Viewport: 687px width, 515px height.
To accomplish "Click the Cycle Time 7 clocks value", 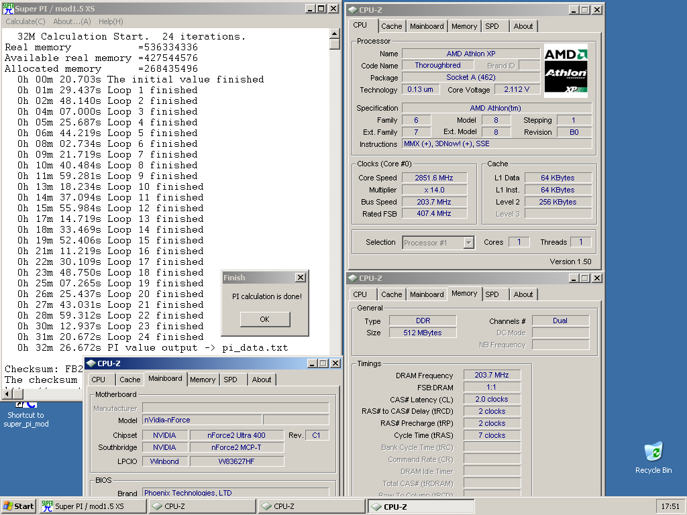I will coord(492,435).
